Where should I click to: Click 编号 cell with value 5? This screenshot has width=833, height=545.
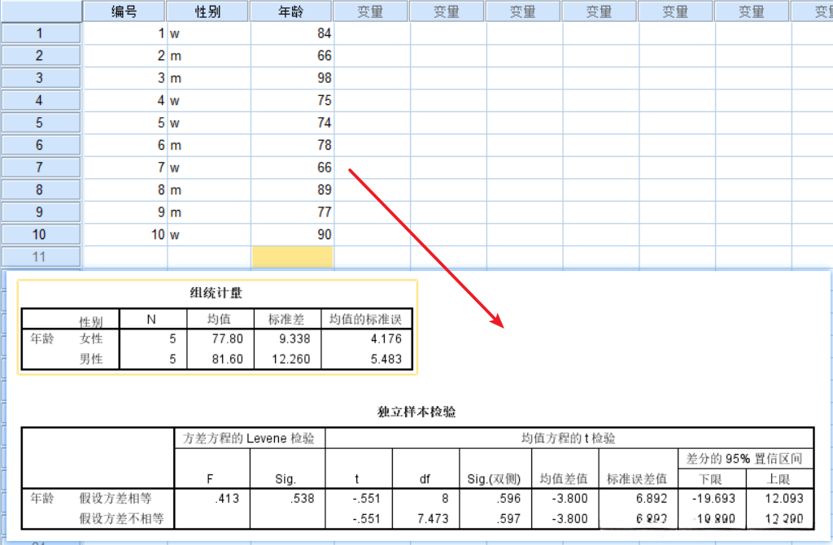[125, 123]
